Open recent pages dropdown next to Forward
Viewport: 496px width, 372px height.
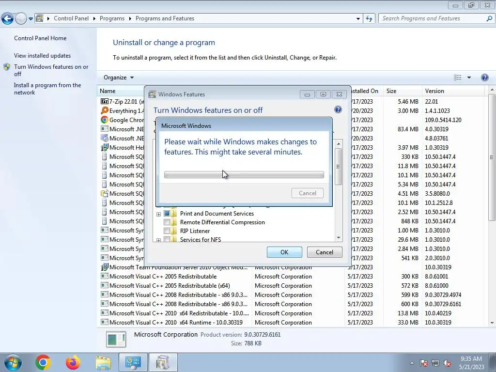point(31,19)
